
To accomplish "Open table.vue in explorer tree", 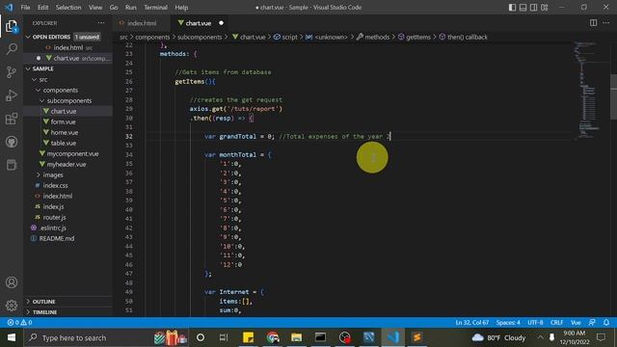I will click(x=67, y=144).
